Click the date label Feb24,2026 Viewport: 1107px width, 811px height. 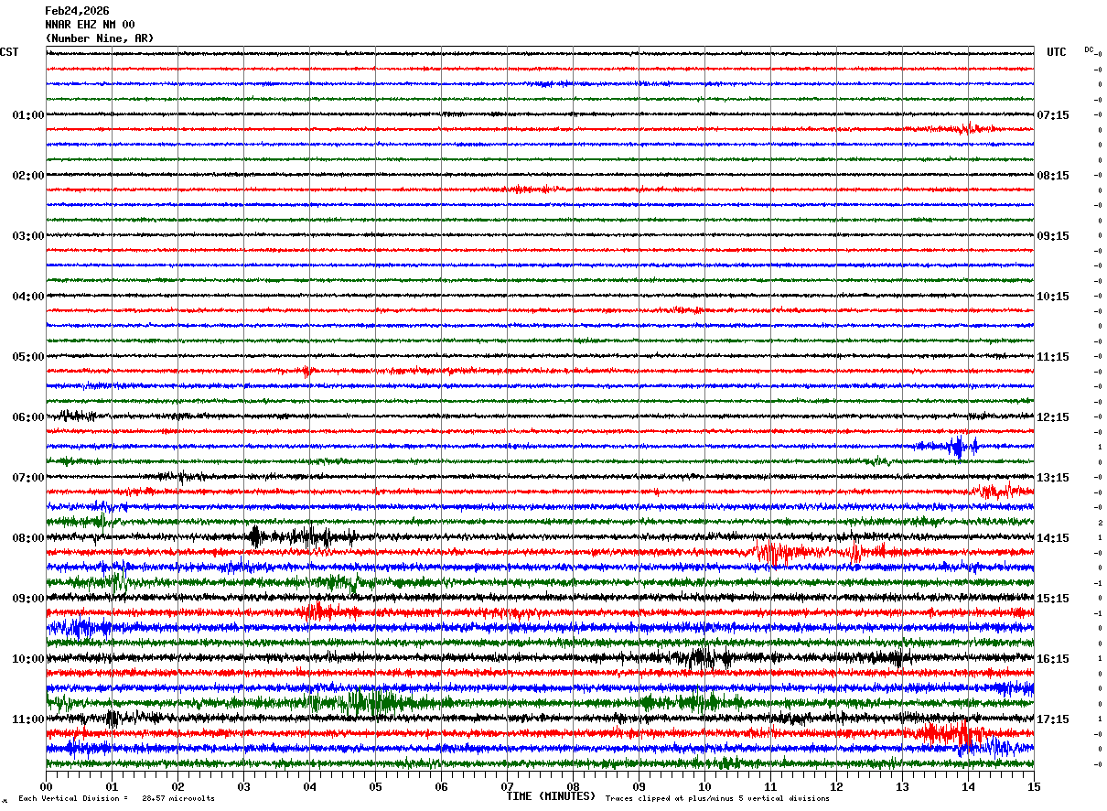(77, 11)
